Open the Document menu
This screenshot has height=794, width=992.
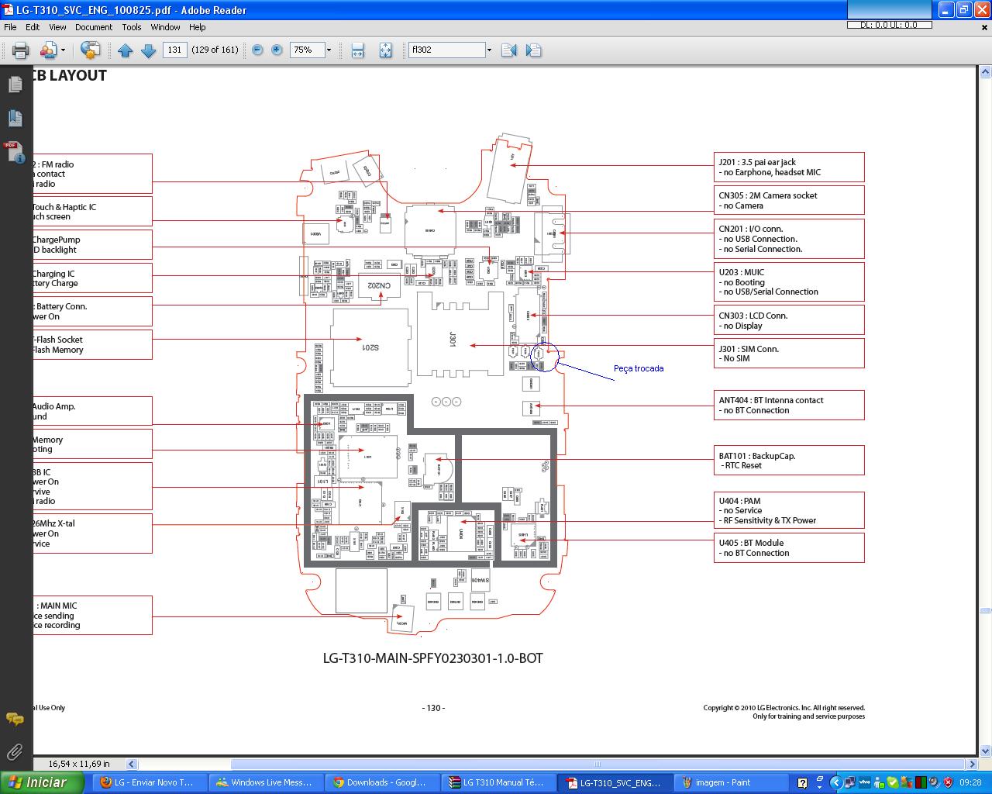pos(94,27)
